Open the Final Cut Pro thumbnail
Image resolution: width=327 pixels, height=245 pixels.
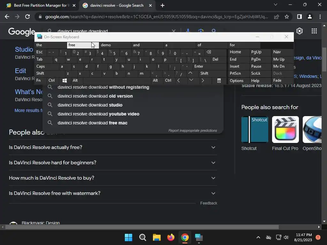tap(285, 130)
